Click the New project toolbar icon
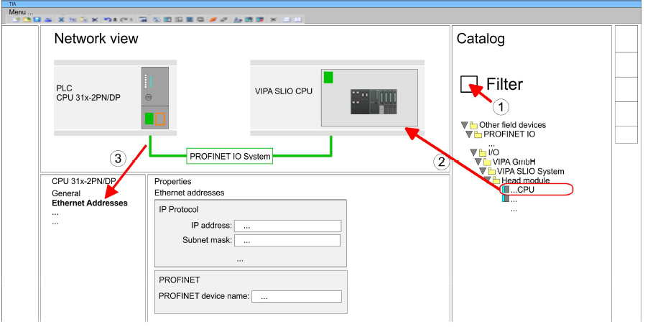The image size is (645, 327). pos(17,19)
